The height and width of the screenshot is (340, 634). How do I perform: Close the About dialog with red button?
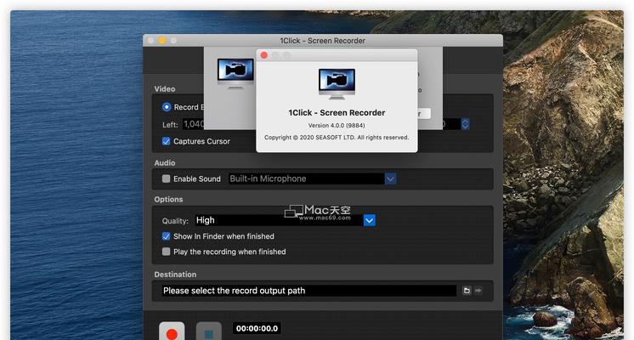click(x=264, y=55)
